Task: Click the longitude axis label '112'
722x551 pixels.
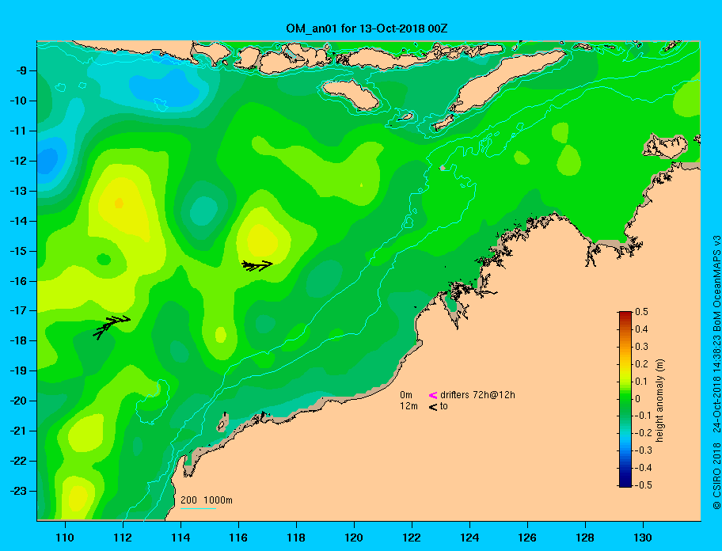Action: tap(123, 538)
